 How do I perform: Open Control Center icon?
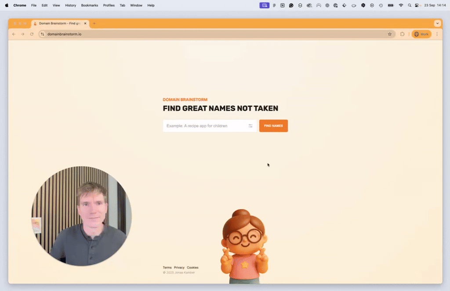tap(417, 5)
